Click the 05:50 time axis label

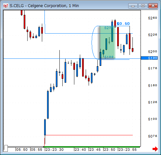[22, 150]
